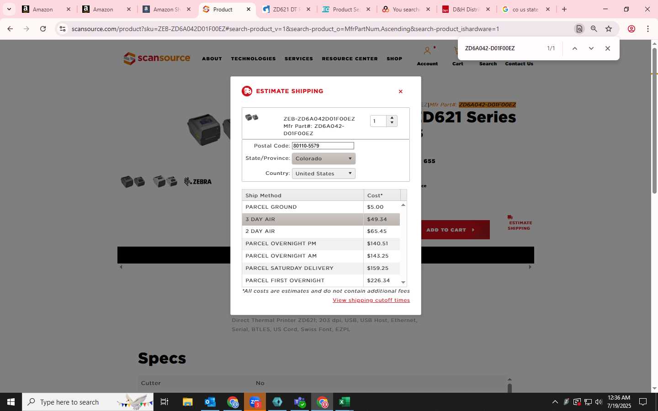Select the PARCEL GROUND ship method
The height and width of the screenshot is (411, 658).
point(321,207)
